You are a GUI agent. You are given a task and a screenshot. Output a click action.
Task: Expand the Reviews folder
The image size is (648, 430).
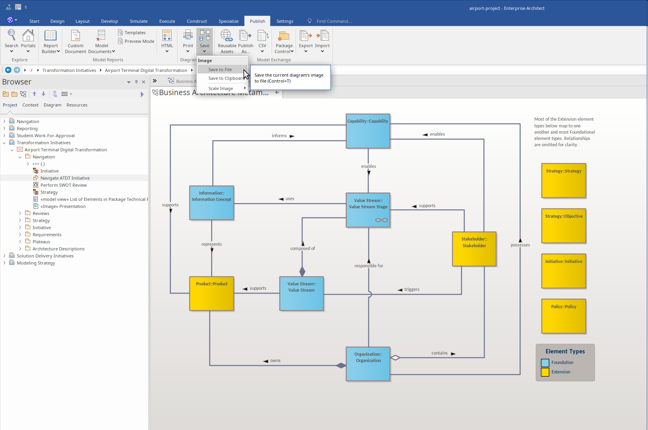pyautogui.click(x=20, y=213)
